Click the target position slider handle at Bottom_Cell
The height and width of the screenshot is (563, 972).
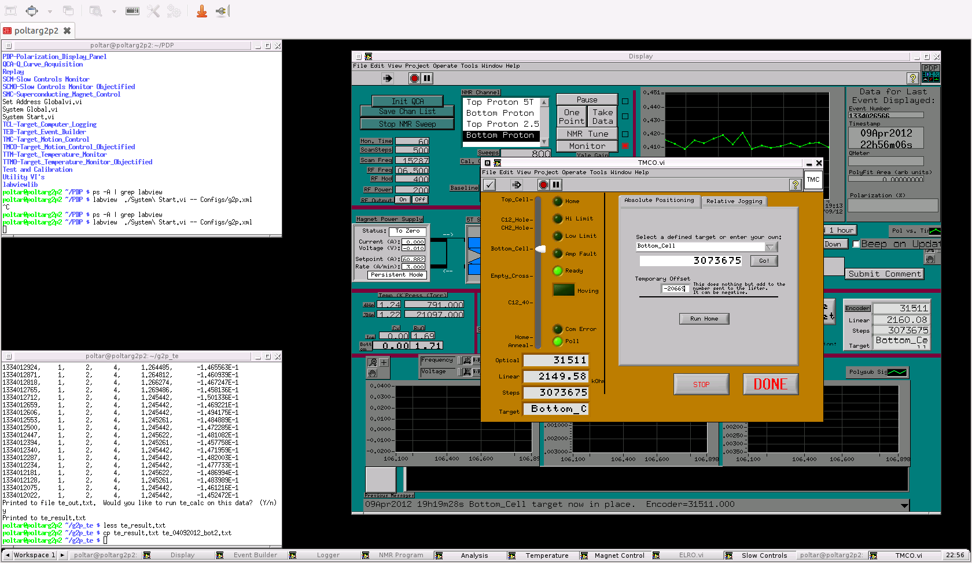coord(540,249)
